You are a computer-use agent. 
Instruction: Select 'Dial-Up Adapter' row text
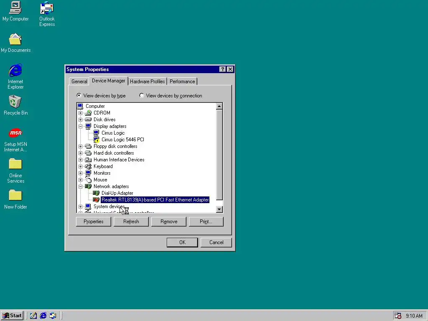coord(117,193)
